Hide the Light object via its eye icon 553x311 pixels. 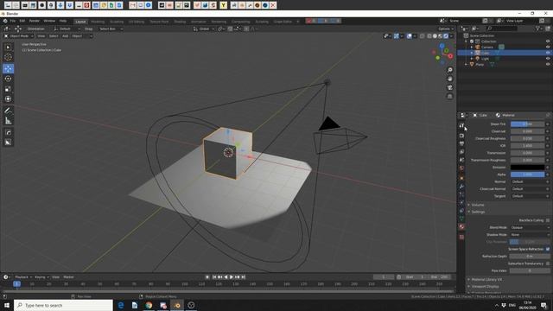click(x=548, y=59)
